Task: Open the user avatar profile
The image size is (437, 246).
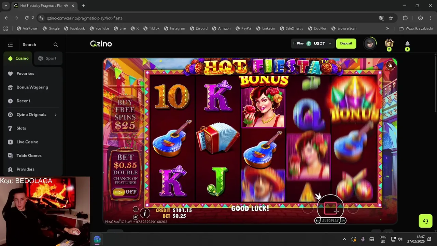Action: [370, 43]
